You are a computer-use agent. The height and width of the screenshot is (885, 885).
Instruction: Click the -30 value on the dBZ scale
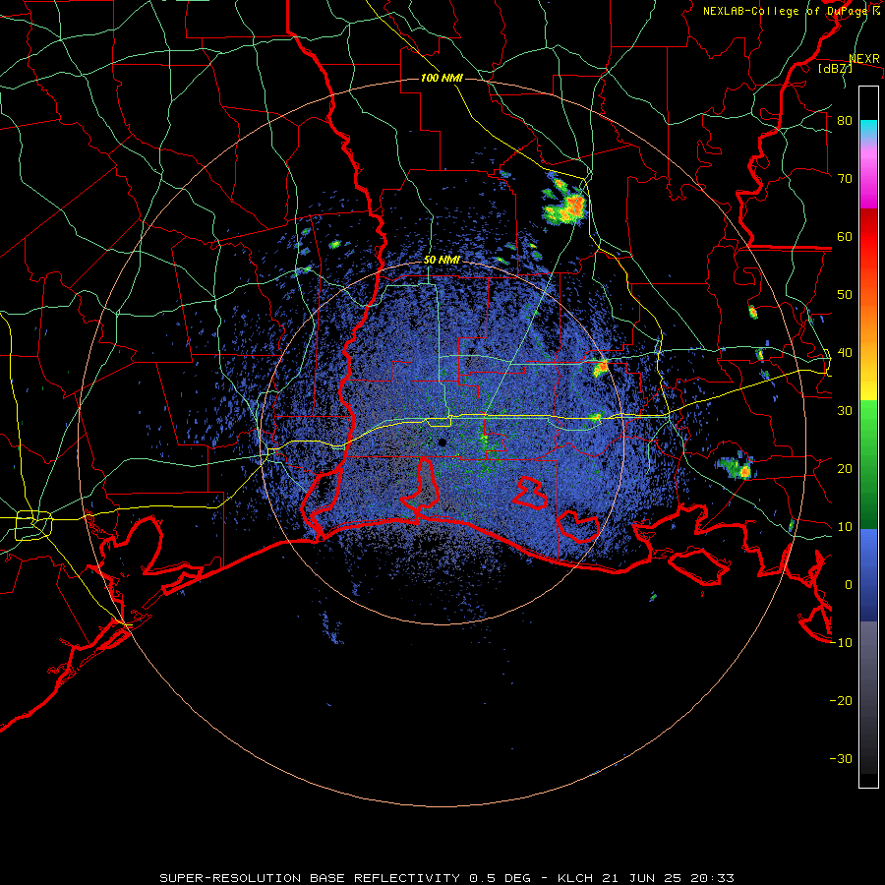(841, 759)
